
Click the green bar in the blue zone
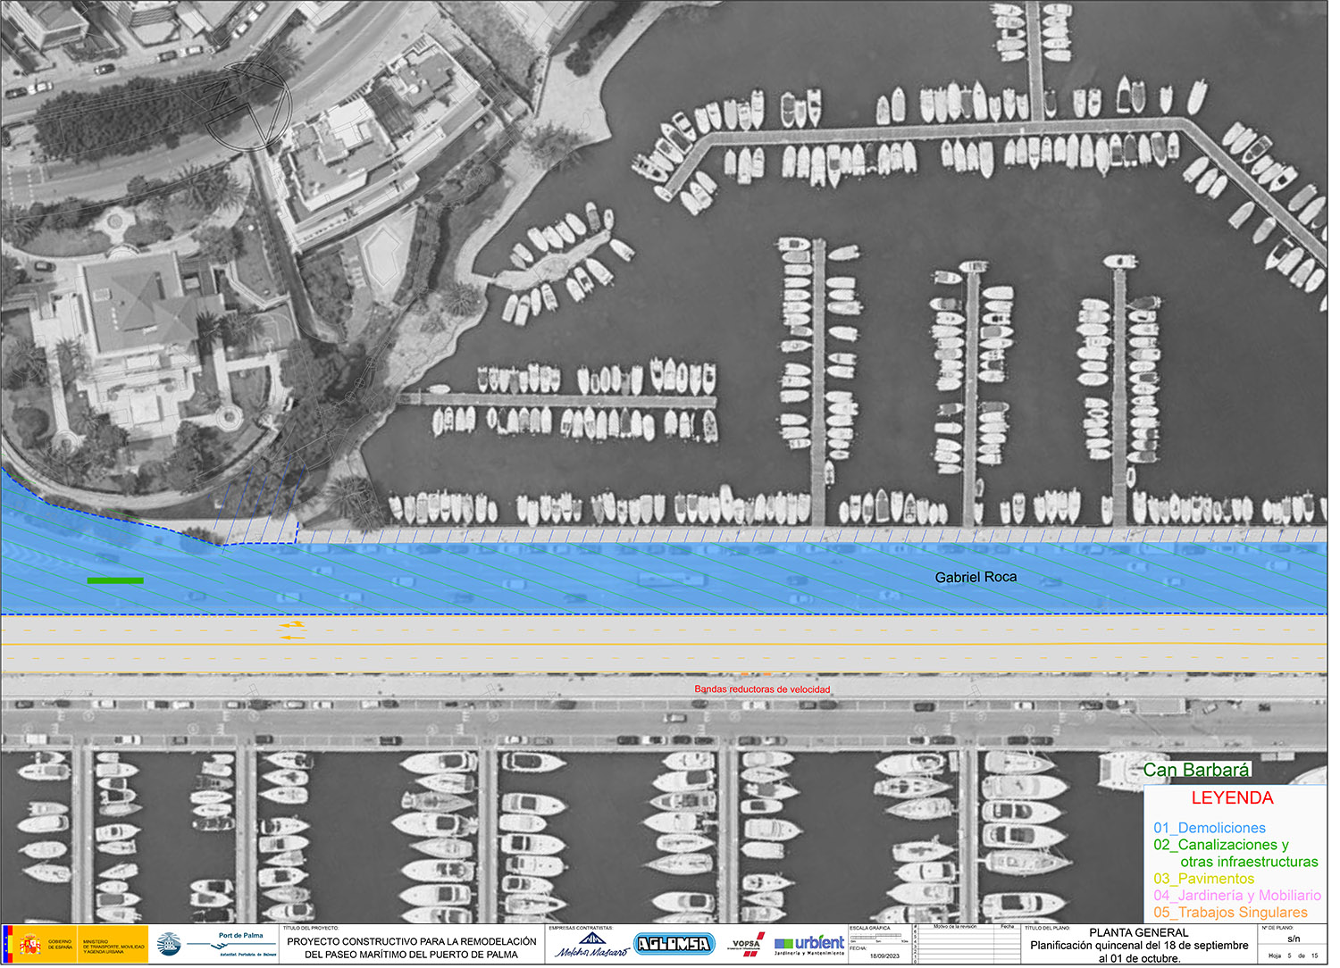[x=115, y=580]
